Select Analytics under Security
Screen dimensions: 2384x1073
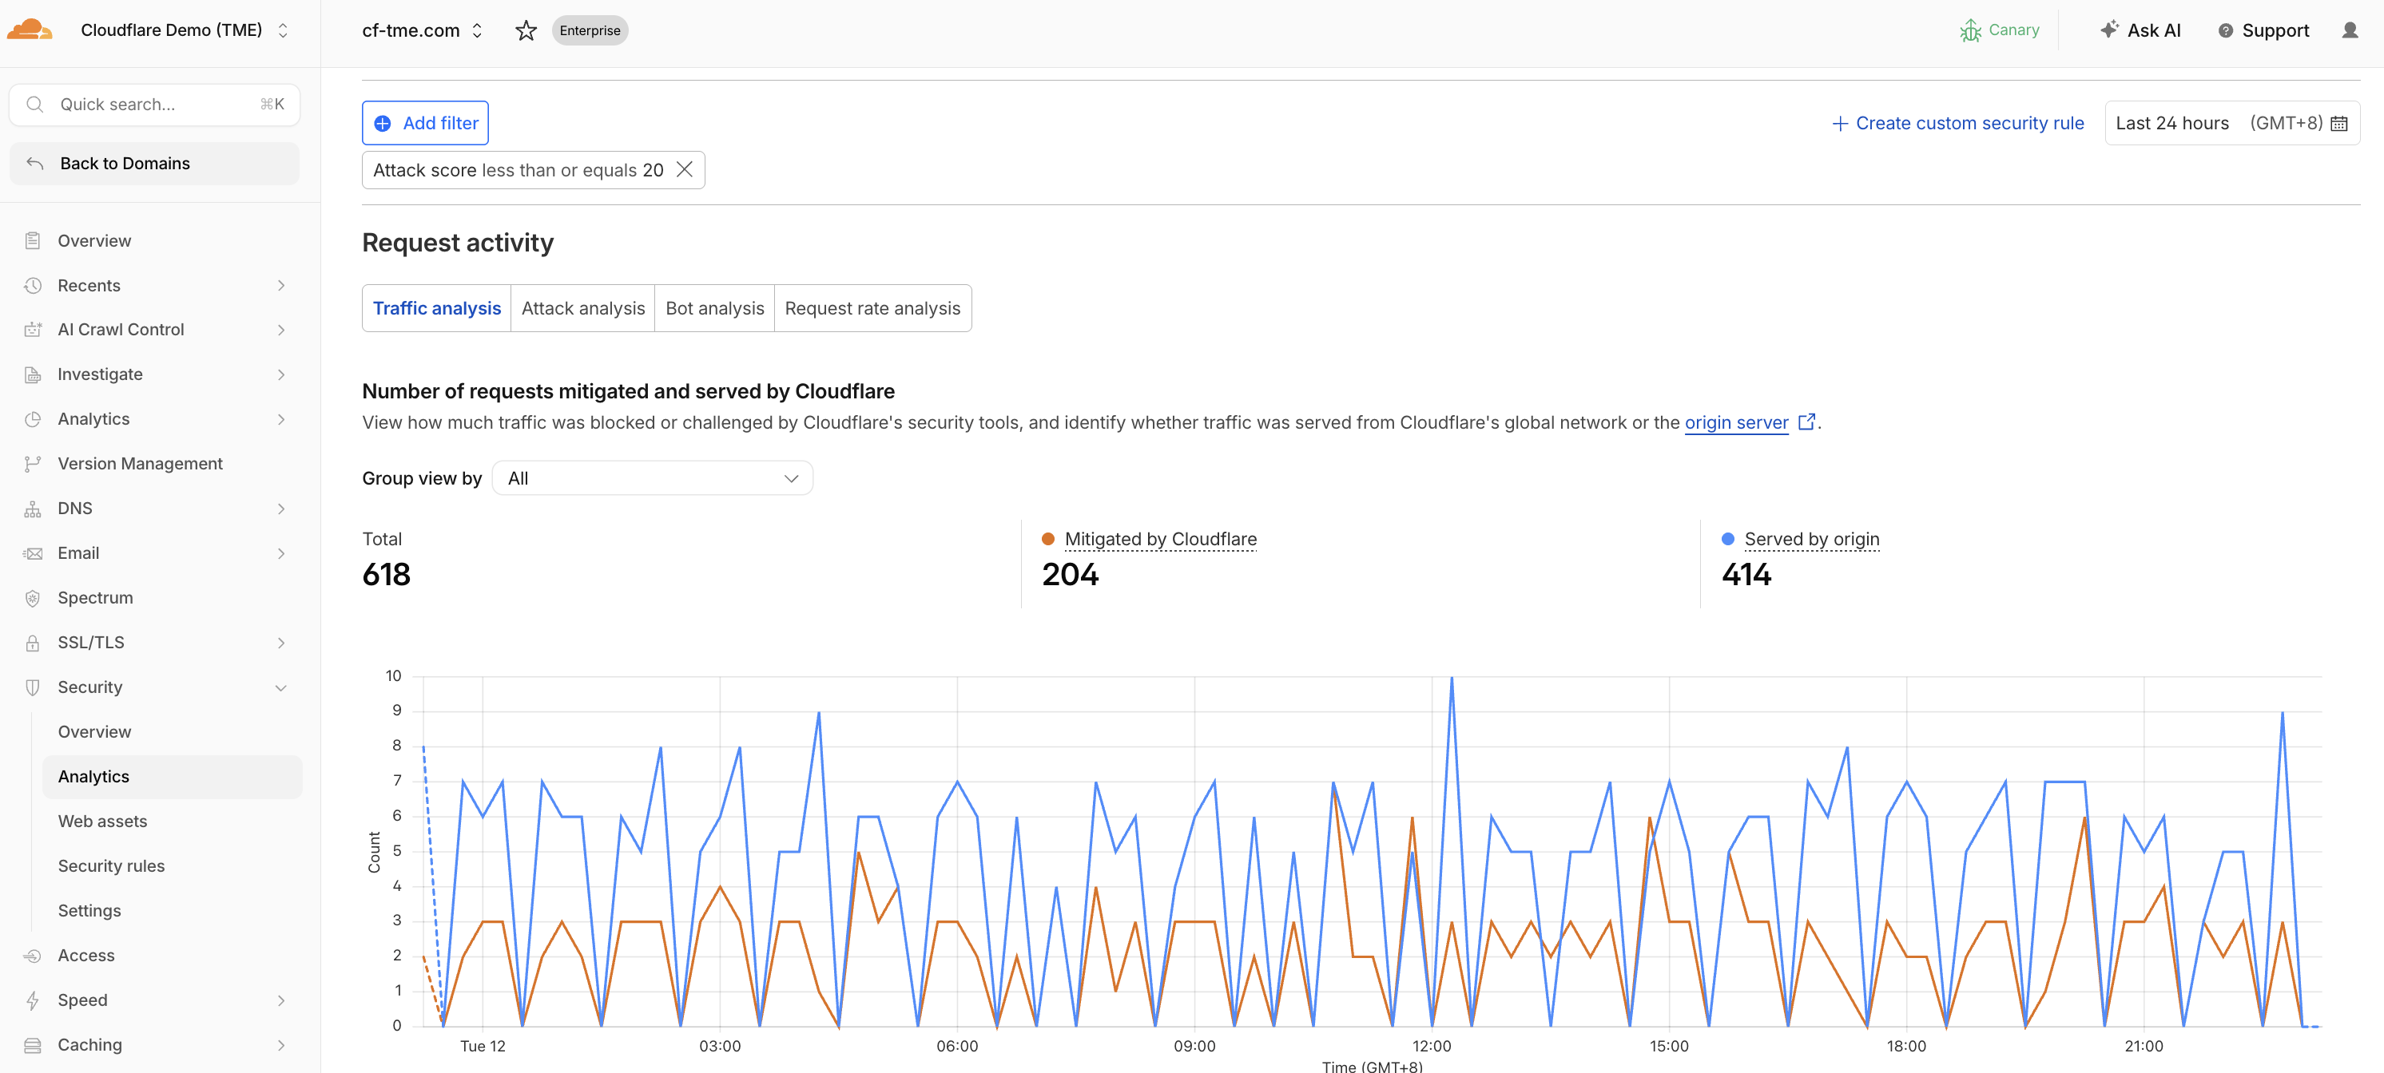point(172,777)
